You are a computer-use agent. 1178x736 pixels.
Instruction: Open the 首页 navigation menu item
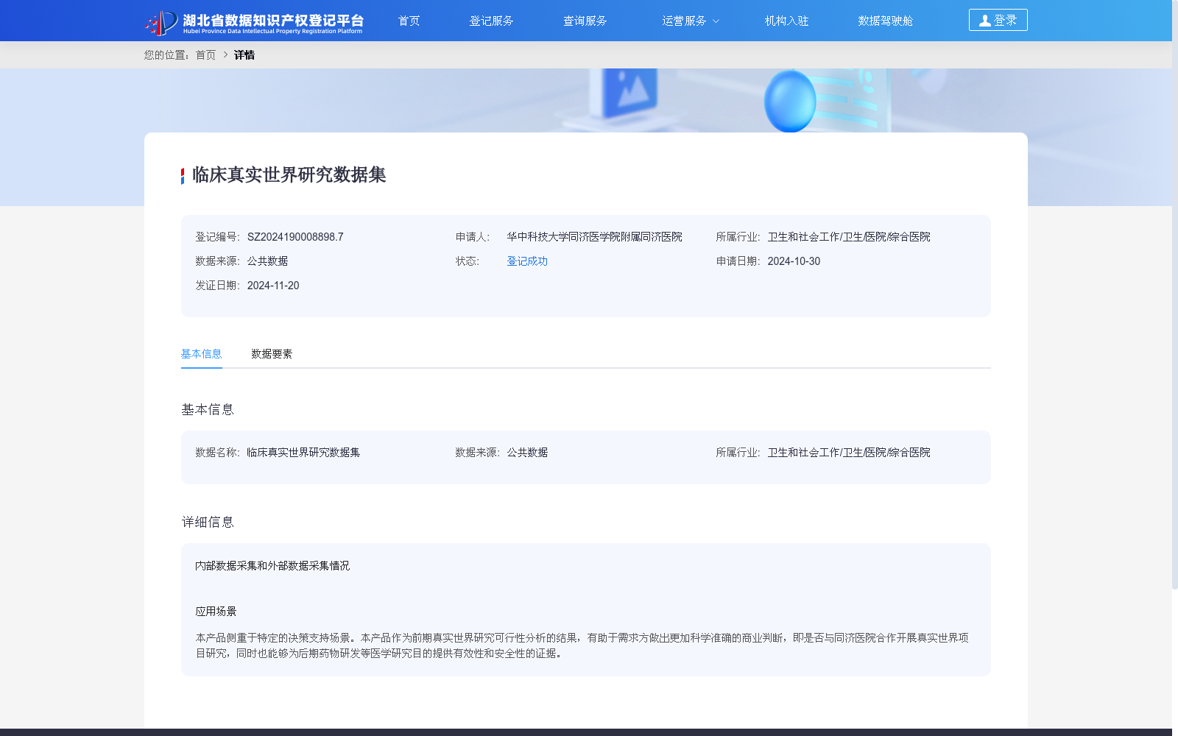pyautogui.click(x=409, y=21)
